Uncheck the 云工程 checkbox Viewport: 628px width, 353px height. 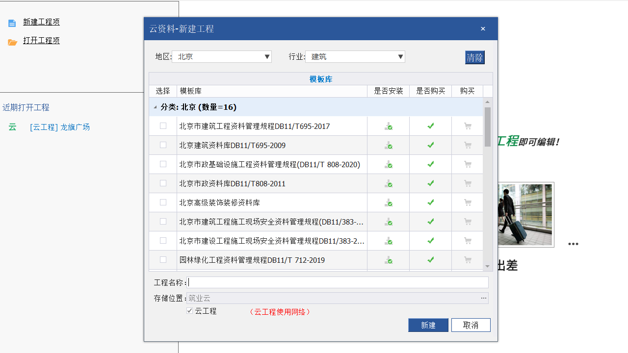(189, 310)
